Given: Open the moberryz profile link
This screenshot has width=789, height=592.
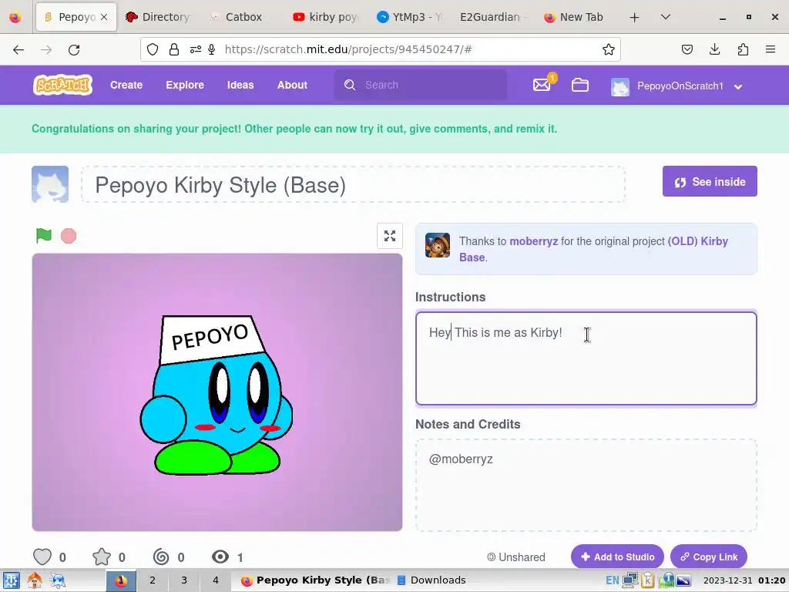Looking at the screenshot, I should [533, 241].
